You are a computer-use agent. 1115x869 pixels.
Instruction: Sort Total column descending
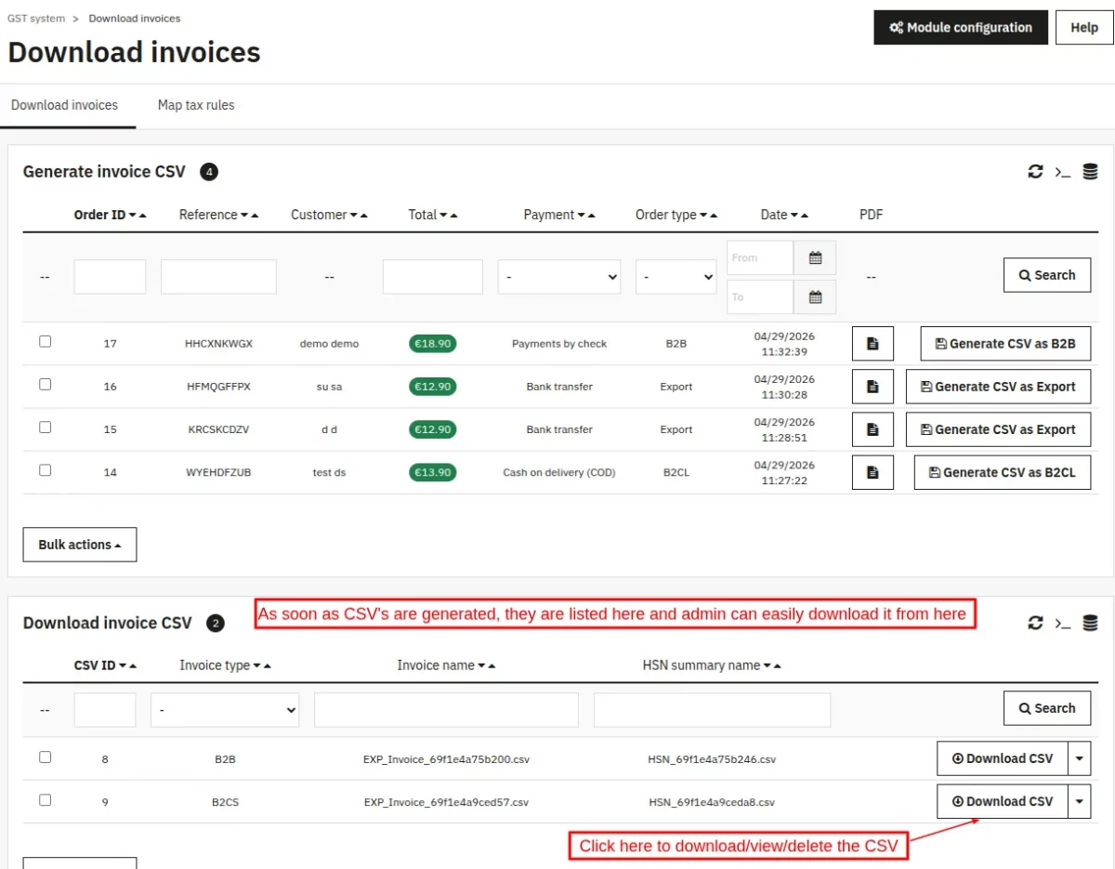click(443, 216)
